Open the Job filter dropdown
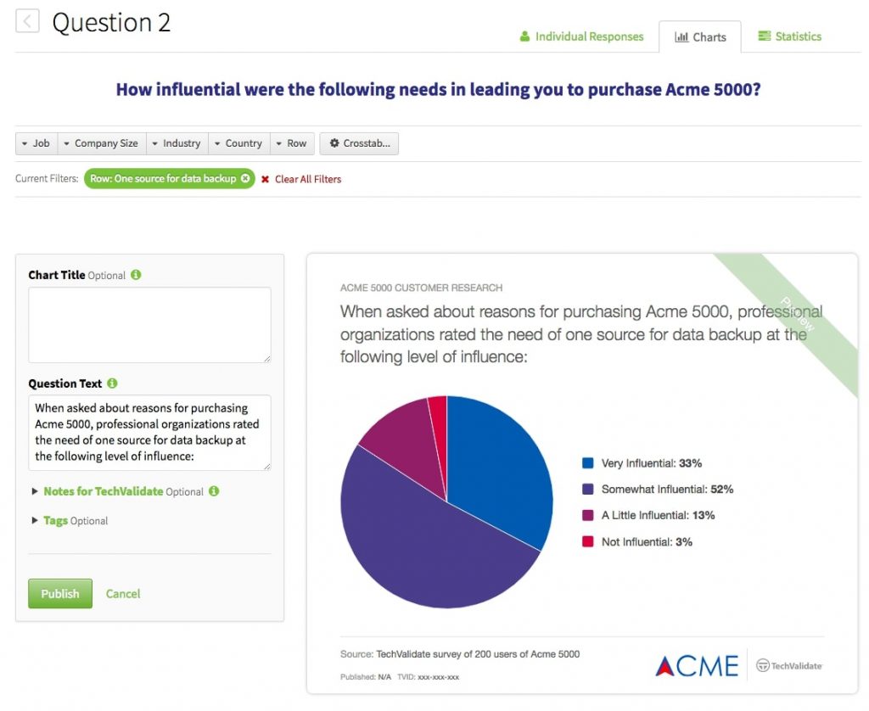 pyautogui.click(x=36, y=143)
